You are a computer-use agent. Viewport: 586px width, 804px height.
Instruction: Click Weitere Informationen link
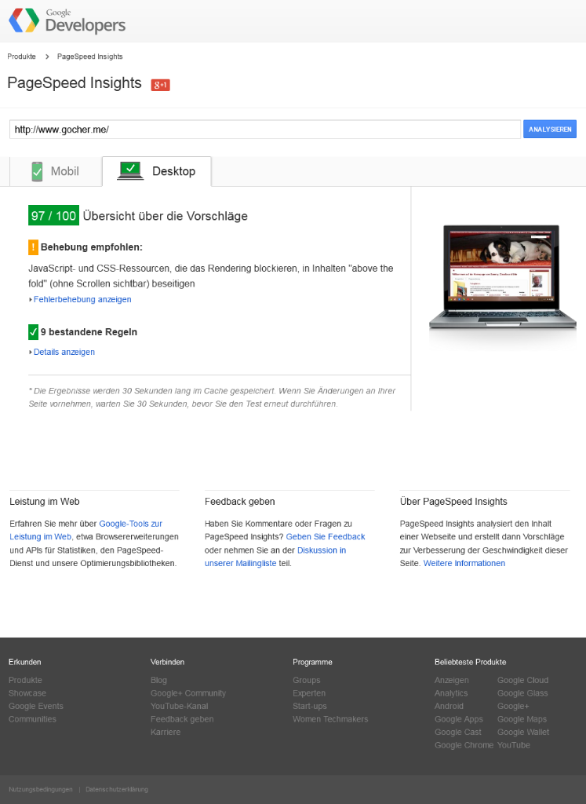click(x=464, y=563)
